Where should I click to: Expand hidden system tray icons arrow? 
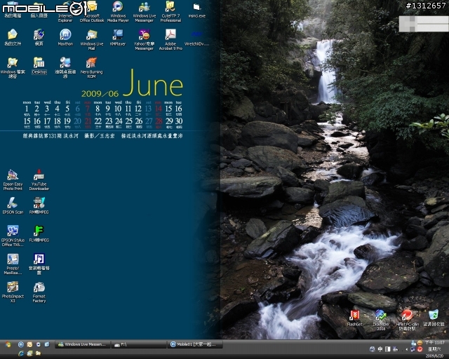click(407, 349)
